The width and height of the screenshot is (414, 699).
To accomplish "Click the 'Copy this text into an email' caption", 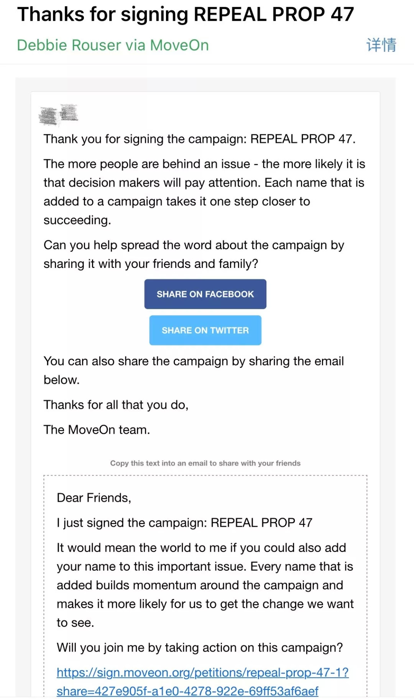I will point(205,463).
